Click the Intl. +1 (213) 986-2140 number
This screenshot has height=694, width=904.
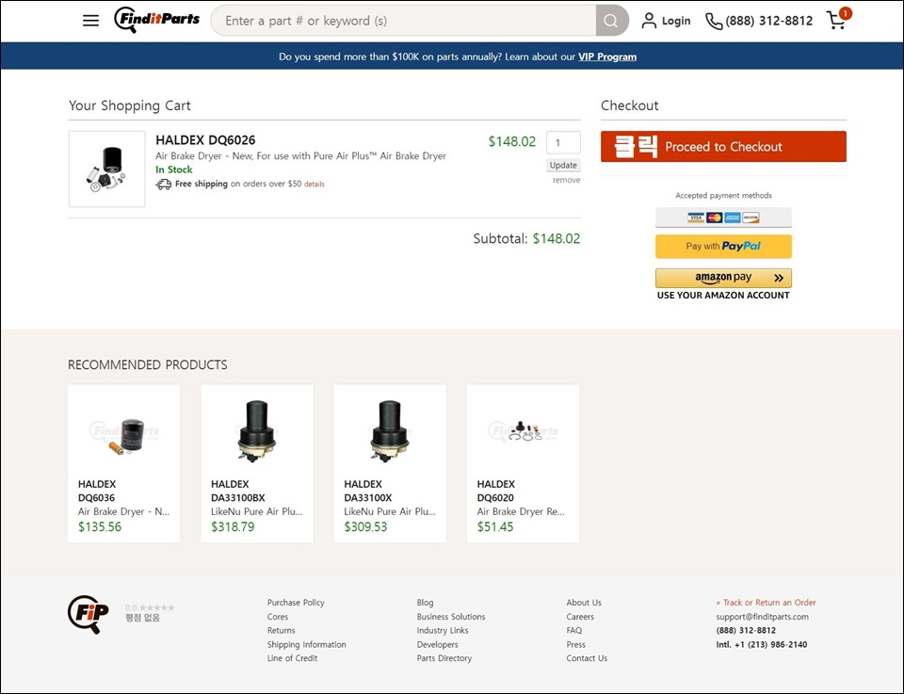pos(762,644)
